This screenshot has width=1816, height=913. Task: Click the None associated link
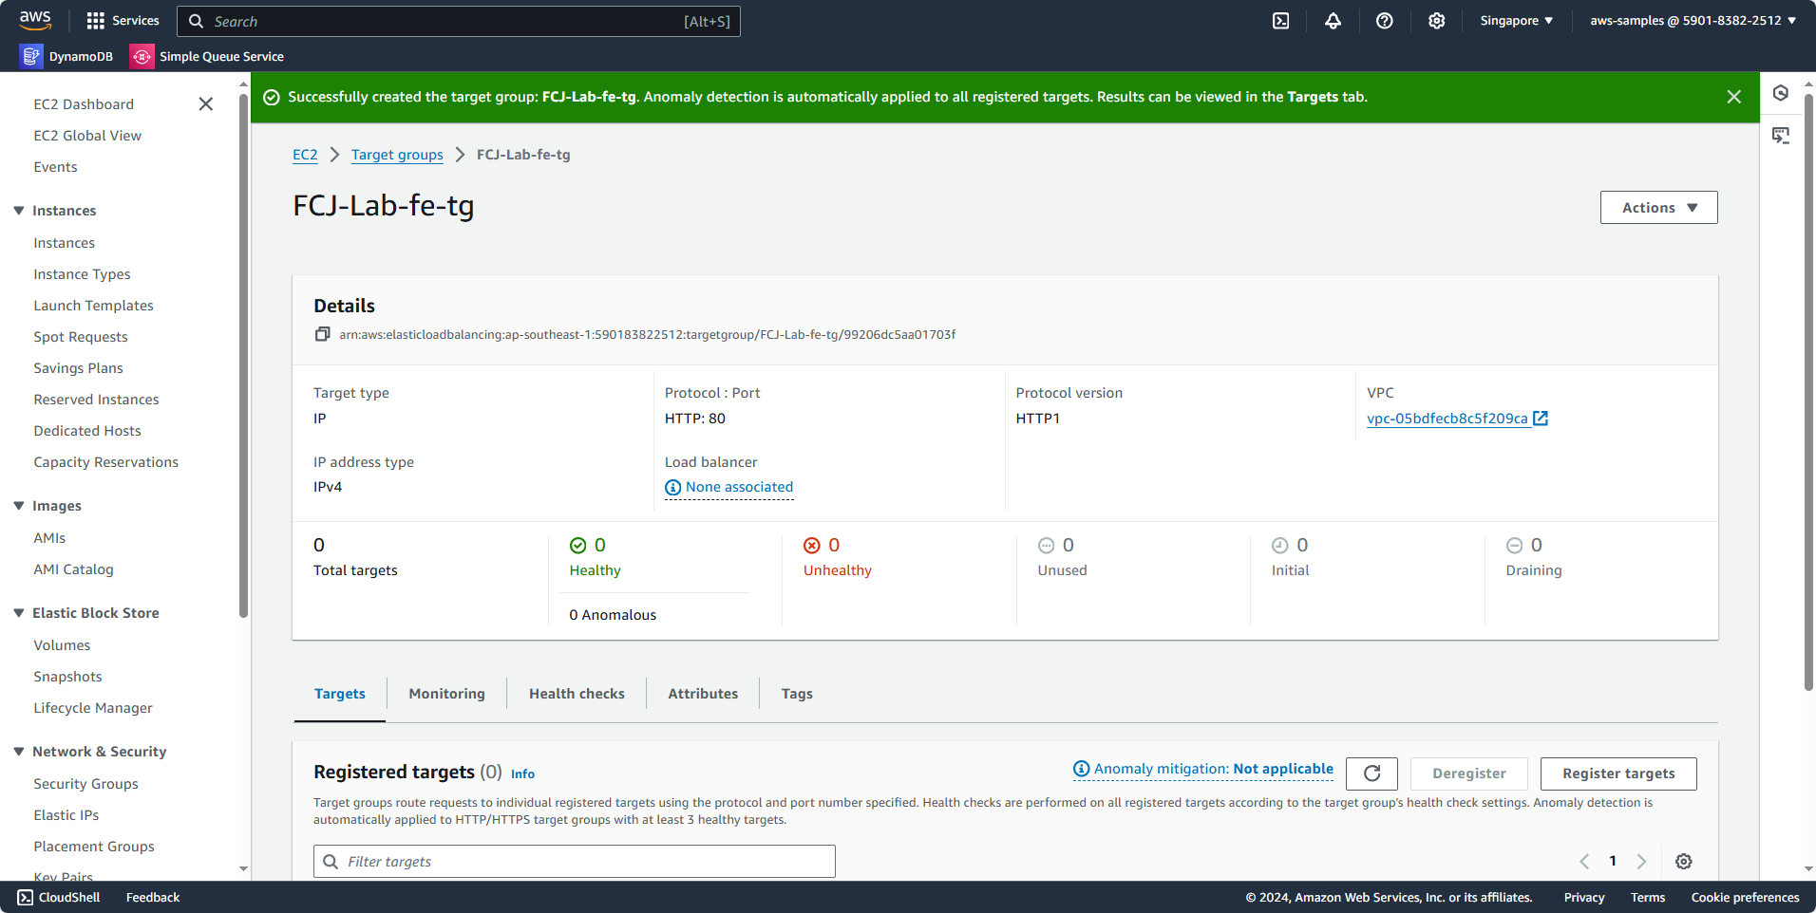739,488
